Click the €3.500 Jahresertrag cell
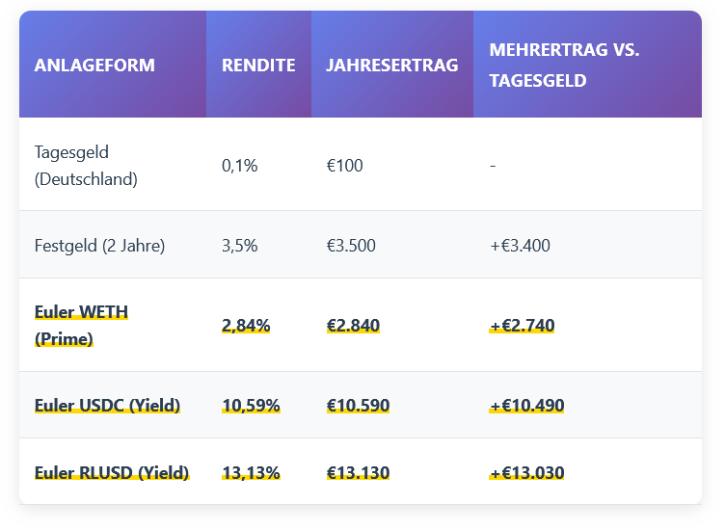Image resolution: width=725 pixels, height=530 pixels. [x=351, y=246]
